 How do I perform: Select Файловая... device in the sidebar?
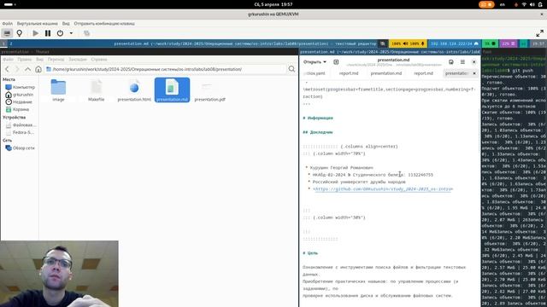point(20,125)
